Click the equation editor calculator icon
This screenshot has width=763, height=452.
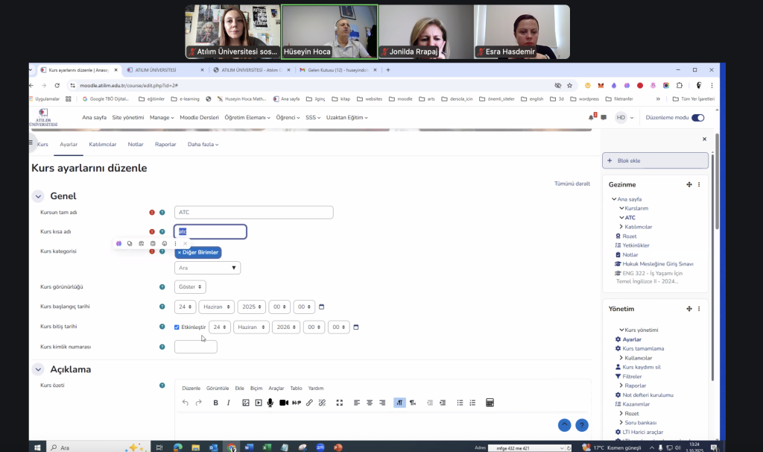490,403
